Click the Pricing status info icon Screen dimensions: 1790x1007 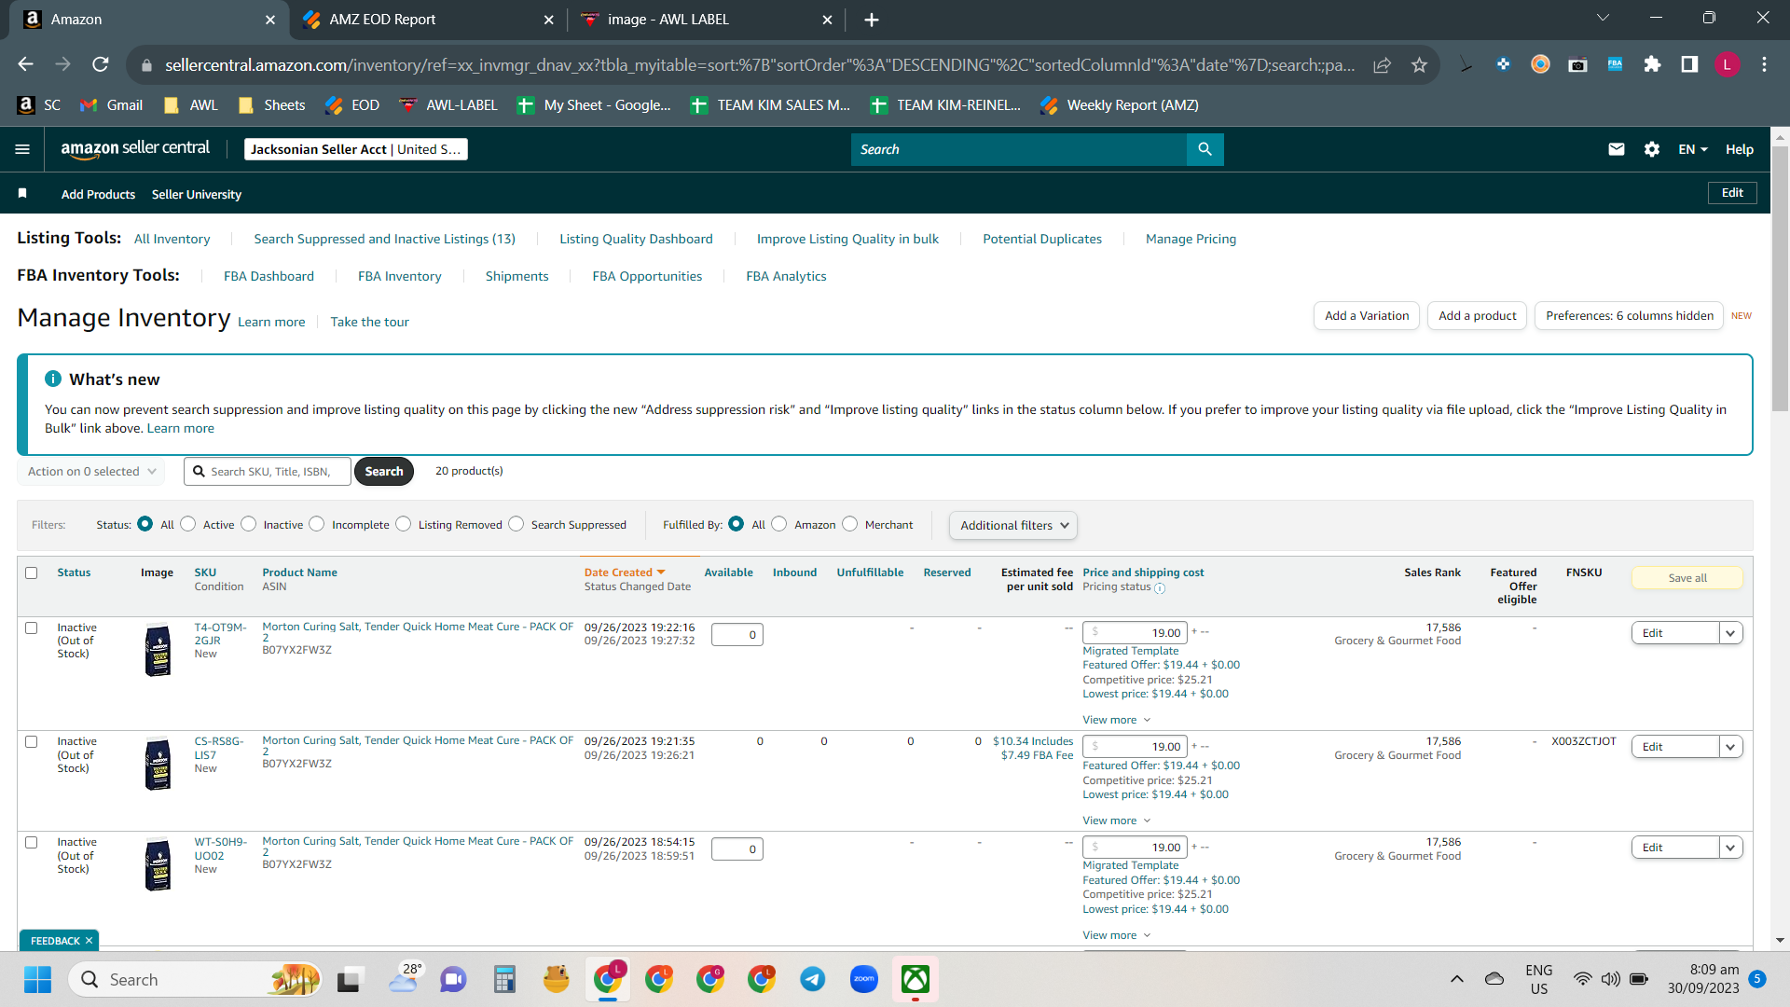1160,588
